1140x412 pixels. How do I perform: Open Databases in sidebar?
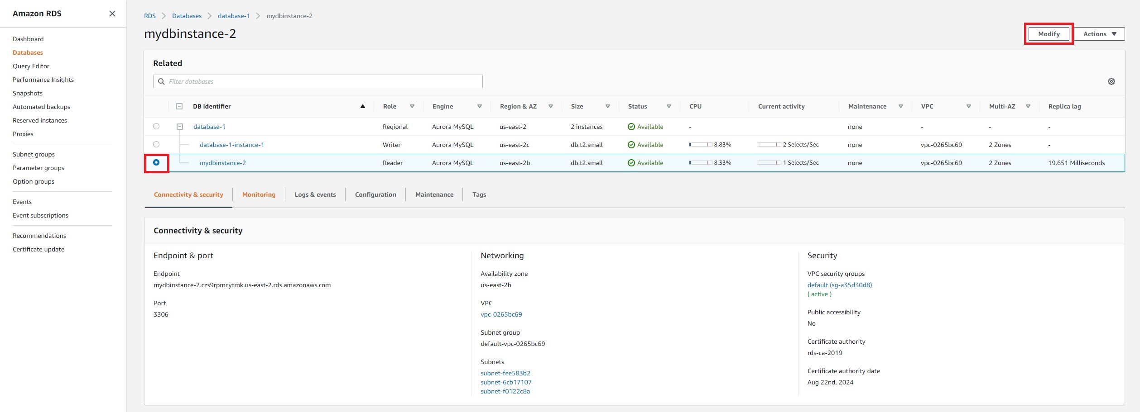coord(28,52)
